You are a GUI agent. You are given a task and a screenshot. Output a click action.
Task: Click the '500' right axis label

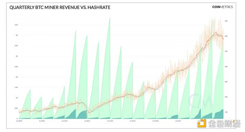(226, 51)
